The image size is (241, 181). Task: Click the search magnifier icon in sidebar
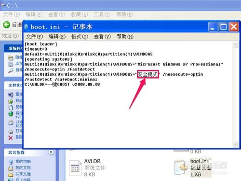tap(11, 70)
